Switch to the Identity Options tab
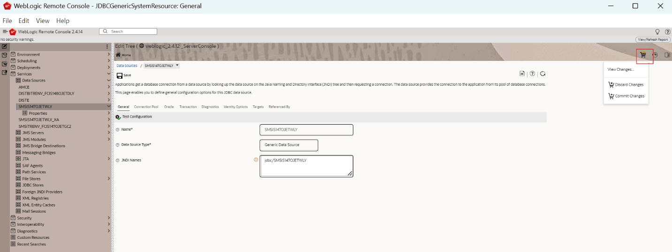This screenshot has height=252, width=672. [236, 107]
